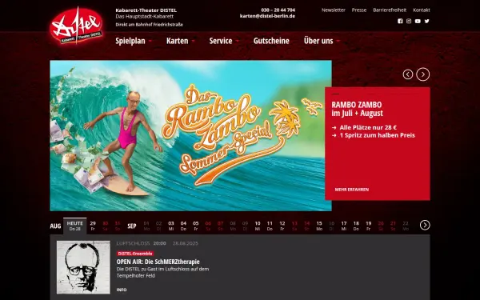Click MEHR ERFAHREN on Rambo Zambo box
Image resolution: width=480 pixels, height=300 pixels.
(x=352, y=190)
